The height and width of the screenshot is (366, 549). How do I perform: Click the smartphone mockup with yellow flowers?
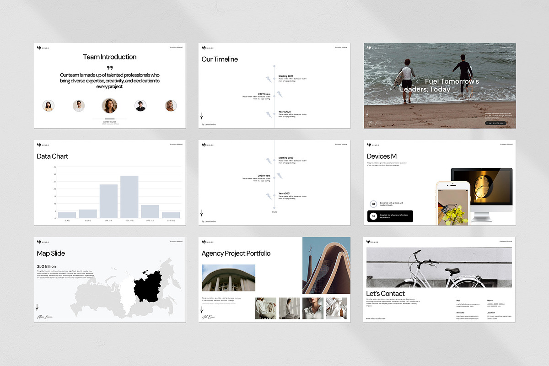[x=453, y=203]
